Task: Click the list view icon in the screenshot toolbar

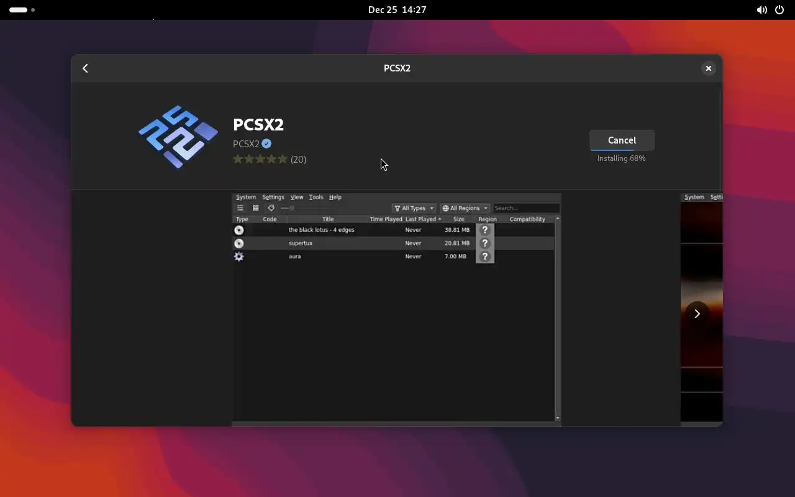Action: [x=240, y=208]
